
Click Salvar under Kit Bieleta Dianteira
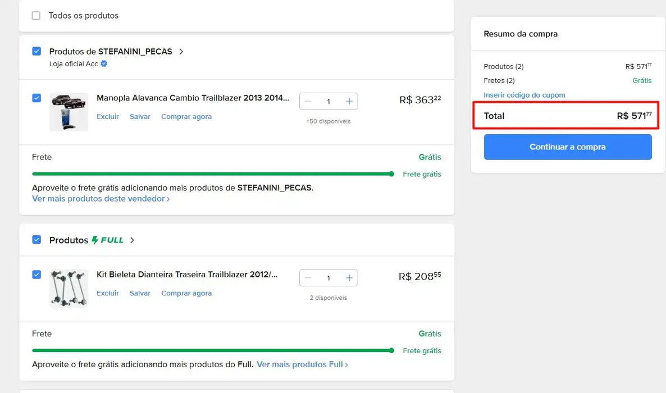point(140,293)
